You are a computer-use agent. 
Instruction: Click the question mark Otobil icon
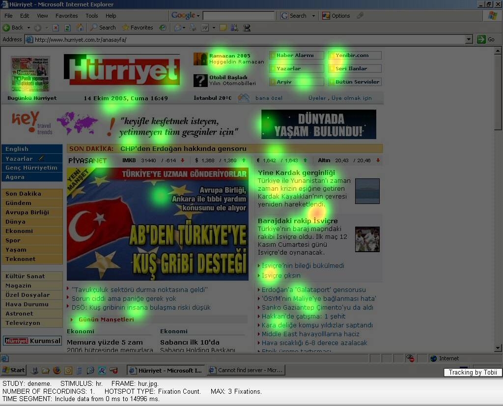pos(200,80)
